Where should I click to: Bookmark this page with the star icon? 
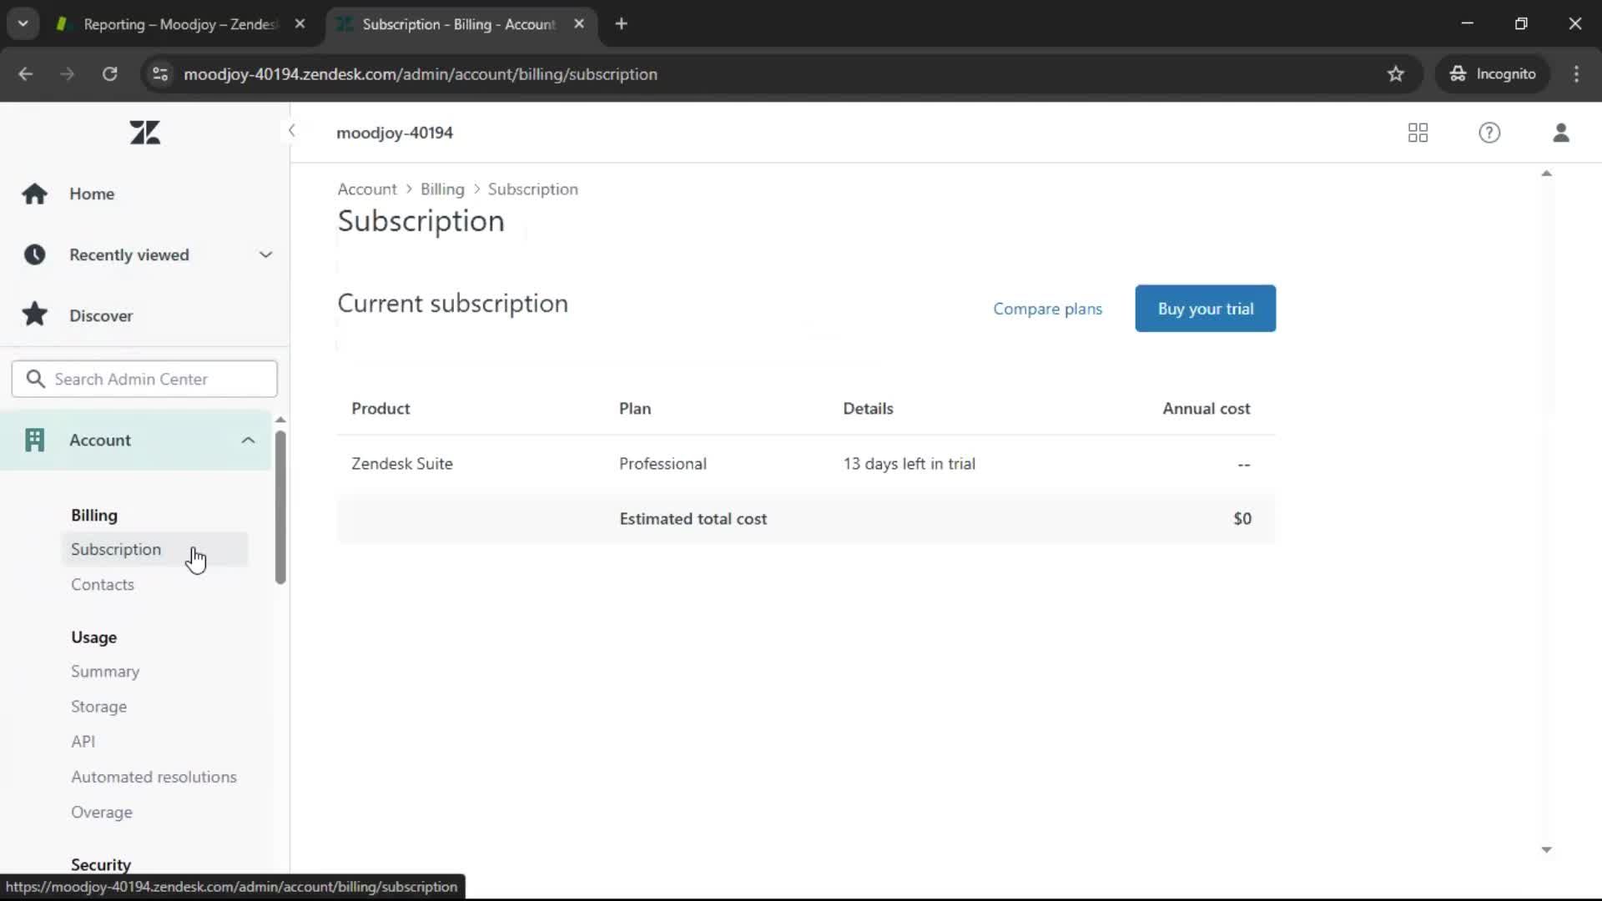pos(1396,74)
